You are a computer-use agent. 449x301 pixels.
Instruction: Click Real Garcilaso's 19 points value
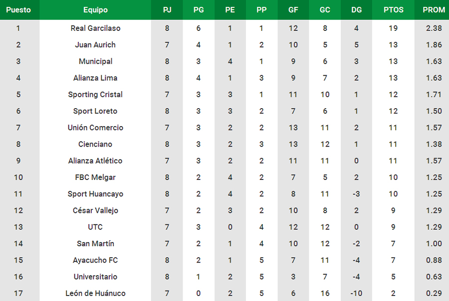tap(393, 28)
